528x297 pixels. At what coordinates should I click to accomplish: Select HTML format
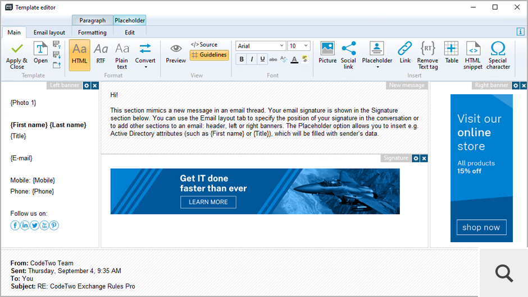[79, 55]
